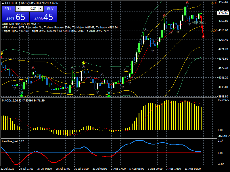230x172 pixels.
Task: Click time axis label 7 Aug 17:00
Action: 174,169
